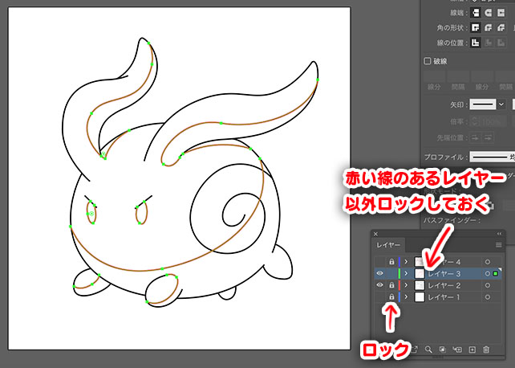Image resolution: width=515 pixels, height=368 pixels.
Task: Show レイヤー 4 via its empty visibility box
Action: pos(379,262)
